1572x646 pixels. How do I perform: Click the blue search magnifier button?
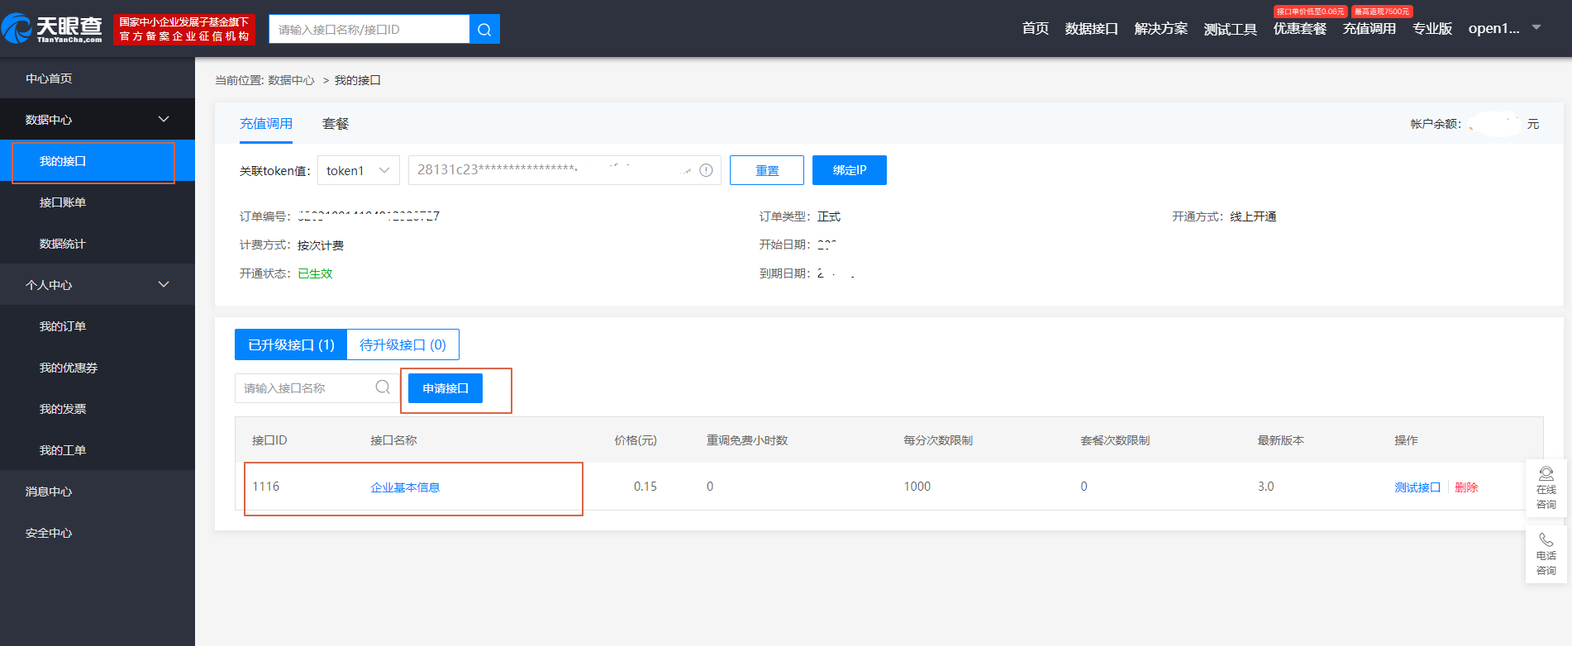point(484,30)
